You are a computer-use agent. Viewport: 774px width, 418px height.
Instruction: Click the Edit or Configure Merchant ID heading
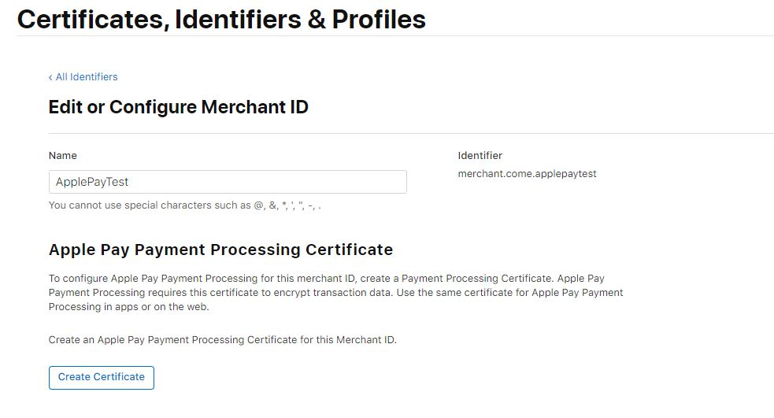click(178, 107)
